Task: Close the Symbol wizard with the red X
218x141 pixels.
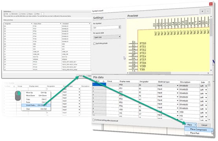Action: tap(211, 4)
